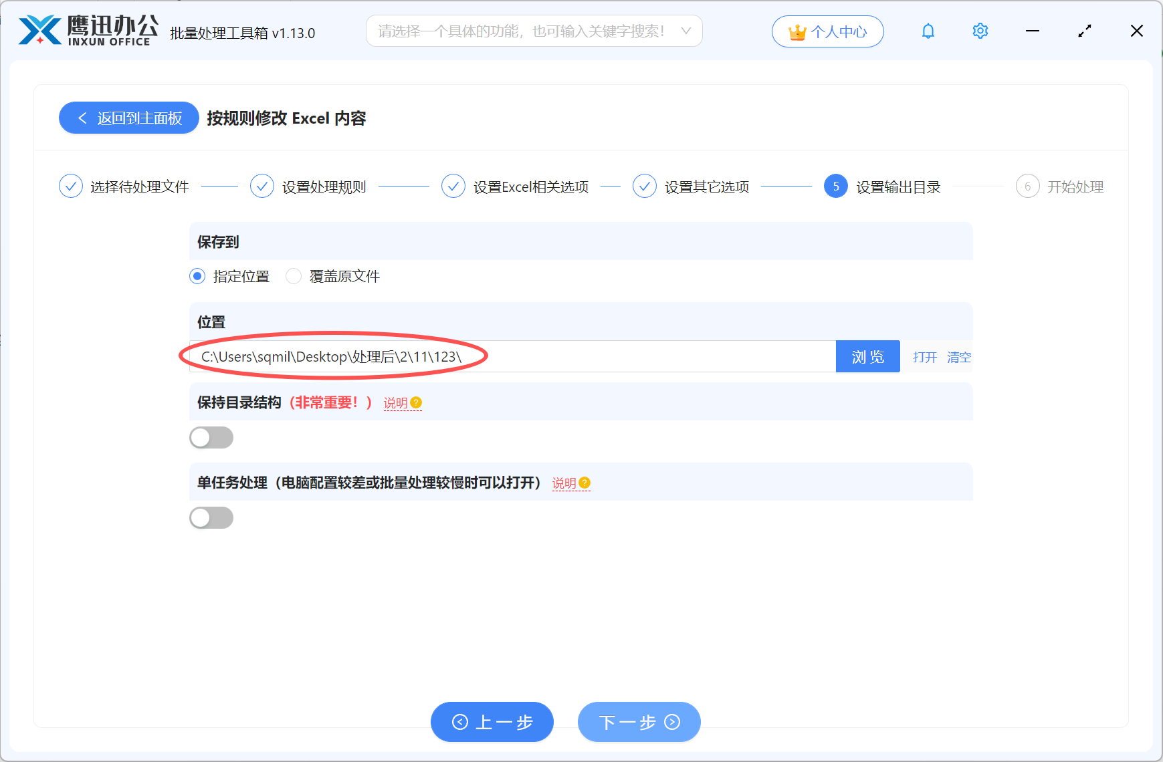This screenshot has width=1163, height=762.
Task: Go to the 设置处理规则 step
Action: (x=323, y=186)
